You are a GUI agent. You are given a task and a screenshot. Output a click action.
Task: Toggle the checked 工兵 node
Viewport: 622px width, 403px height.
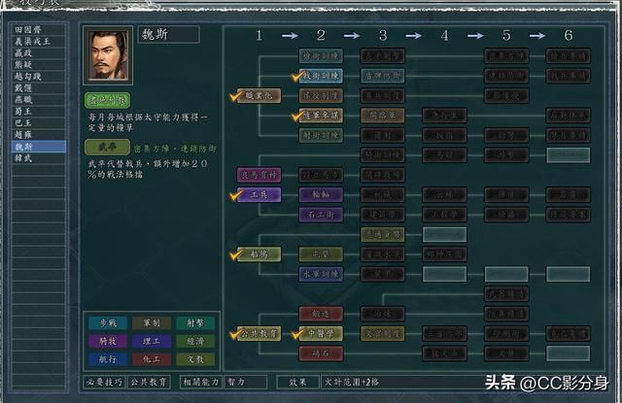coord(259,194)
